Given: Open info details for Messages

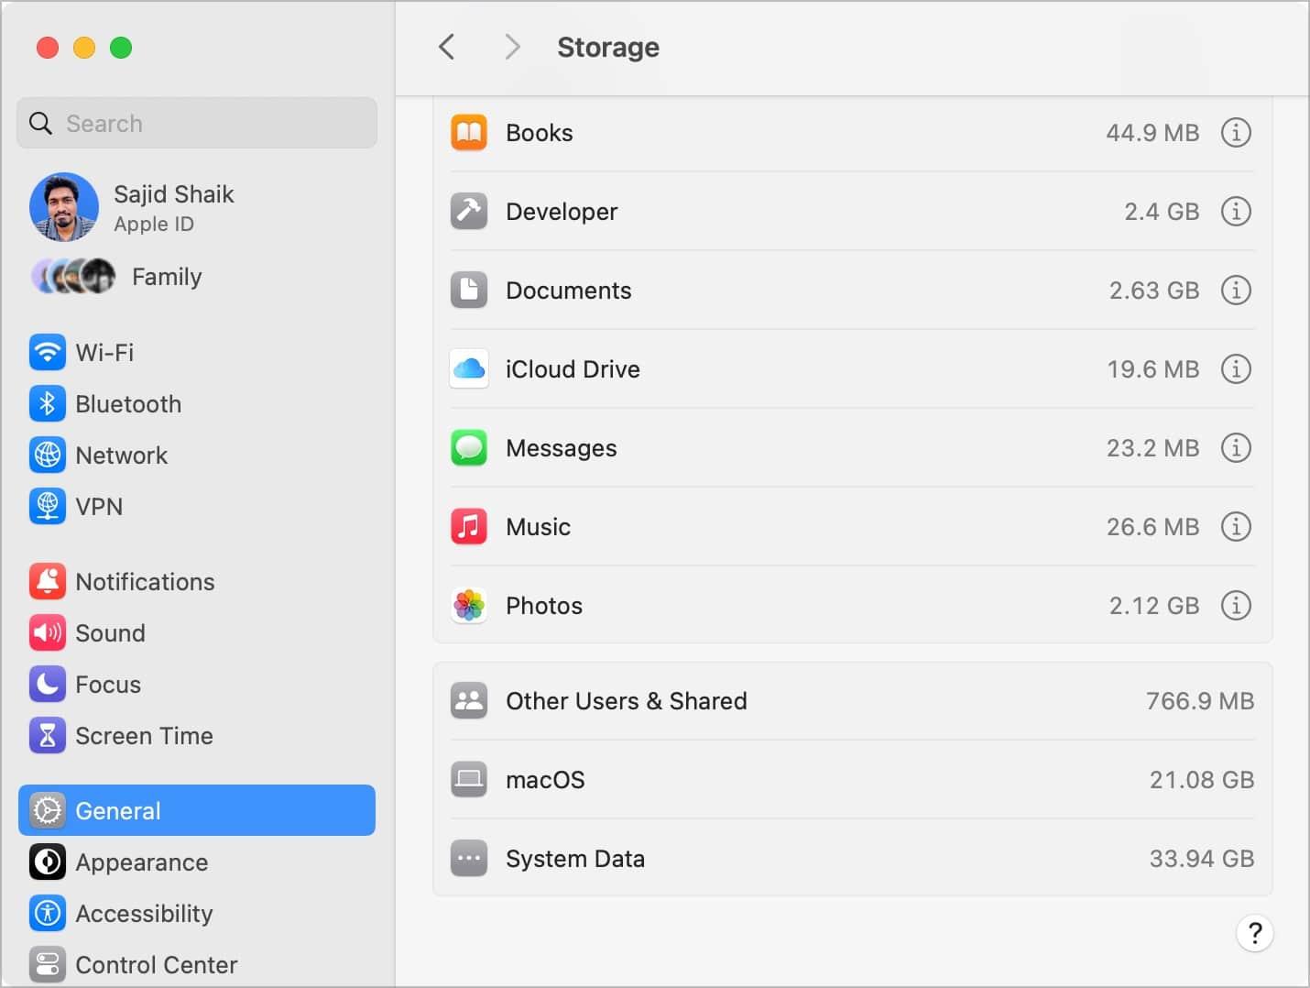Looking at the screenshot, I should 1236,448.
